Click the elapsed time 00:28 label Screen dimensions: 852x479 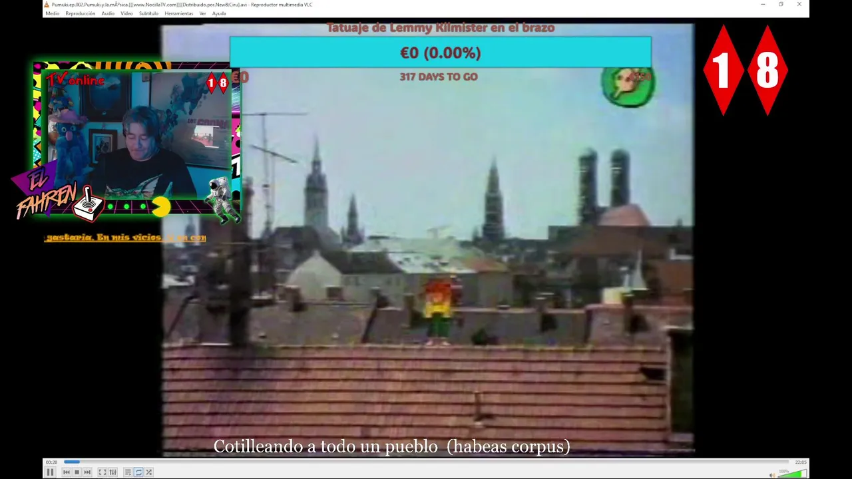point(51,462)
